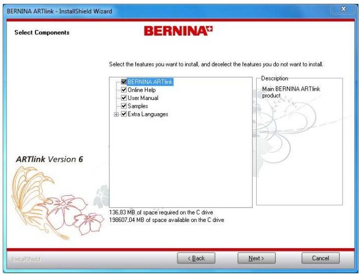This screenshot has width=359, height=275.
Task: Select the Online Help tree label
Action: (x=142, y=90)
